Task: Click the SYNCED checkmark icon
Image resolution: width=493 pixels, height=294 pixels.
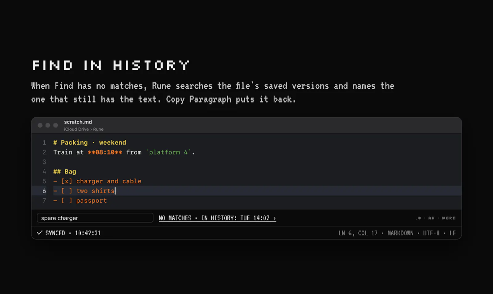Action: click(39, 233)
